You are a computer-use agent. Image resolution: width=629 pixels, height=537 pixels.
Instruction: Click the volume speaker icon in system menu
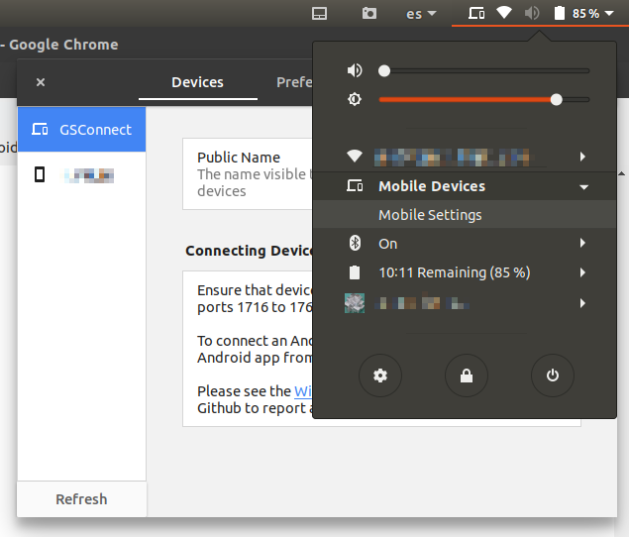355,70
